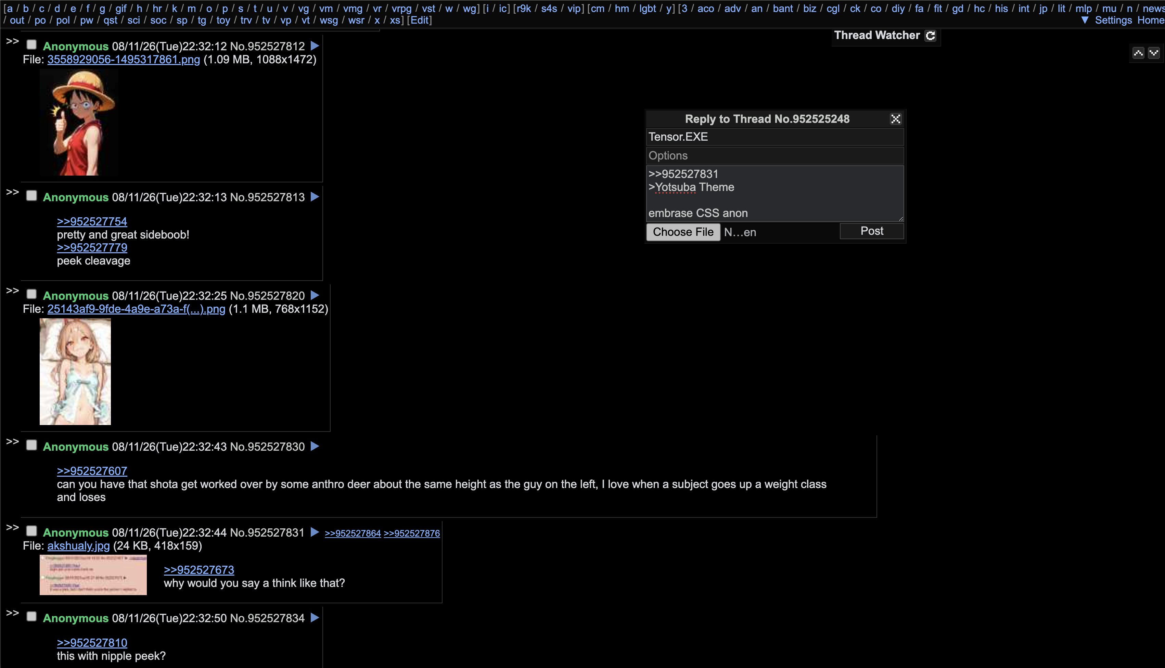Close the Reply to Thread form
Screen dimensions: 1165x668
pyautogui.click(x=895, y=119)
